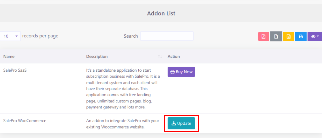Click the "records per page" label
The image size is (322, 138).
coord(40,36)
